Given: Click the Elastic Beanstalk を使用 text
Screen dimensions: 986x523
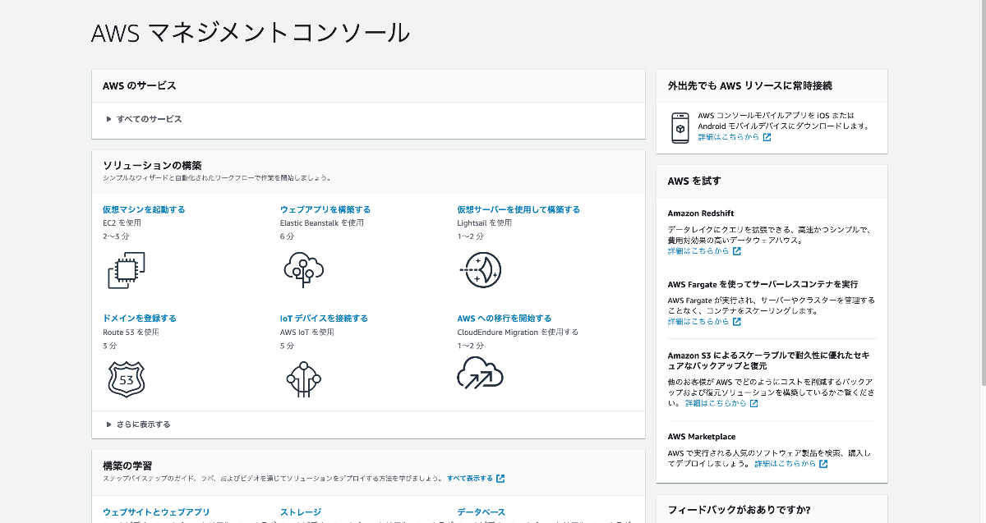Looking at the screenshot, I should [x=321, y=223].
